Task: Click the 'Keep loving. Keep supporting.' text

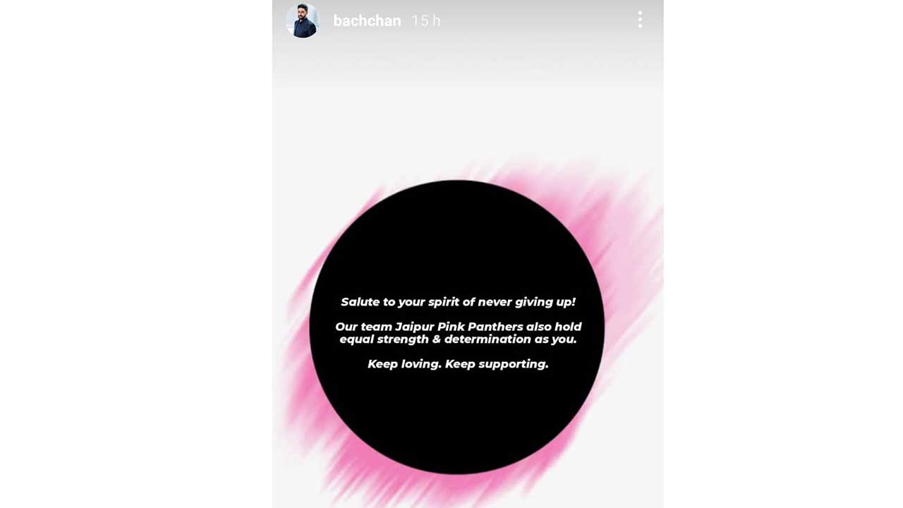Action: 458,364
